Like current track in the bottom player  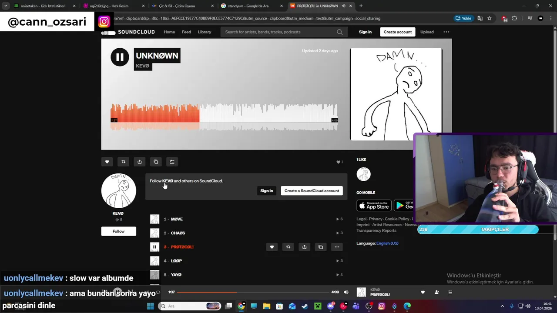click(423, 292)
